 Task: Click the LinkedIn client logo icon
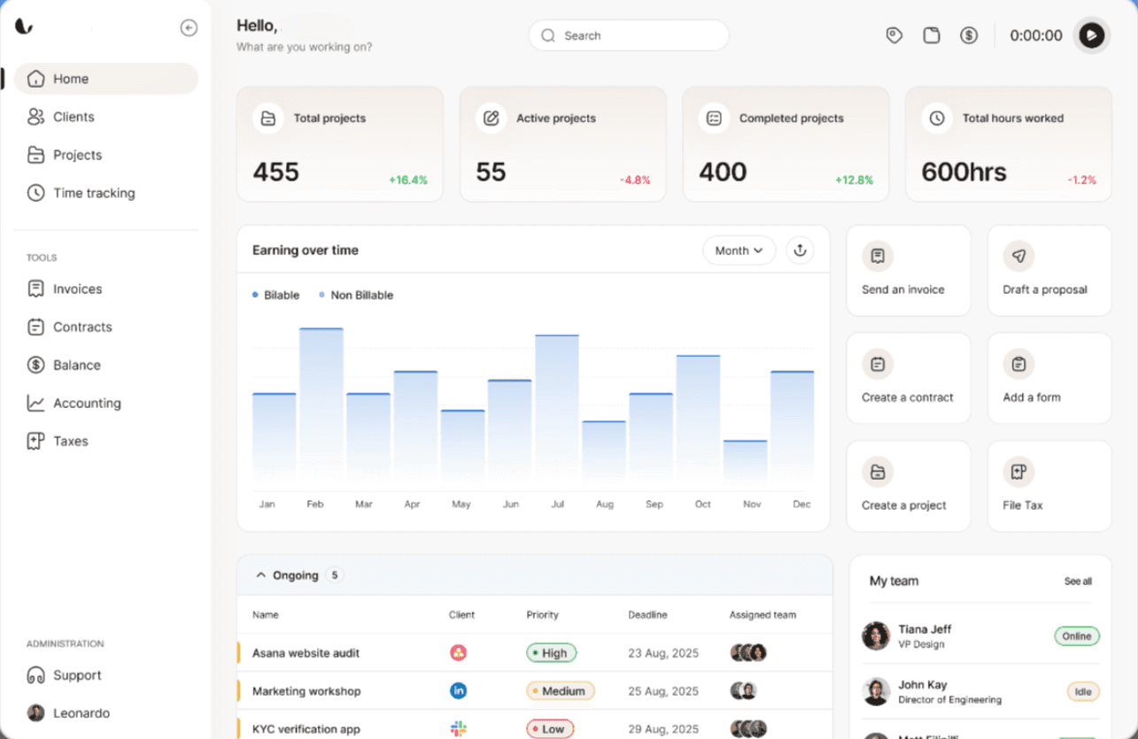tap(458, 691)
